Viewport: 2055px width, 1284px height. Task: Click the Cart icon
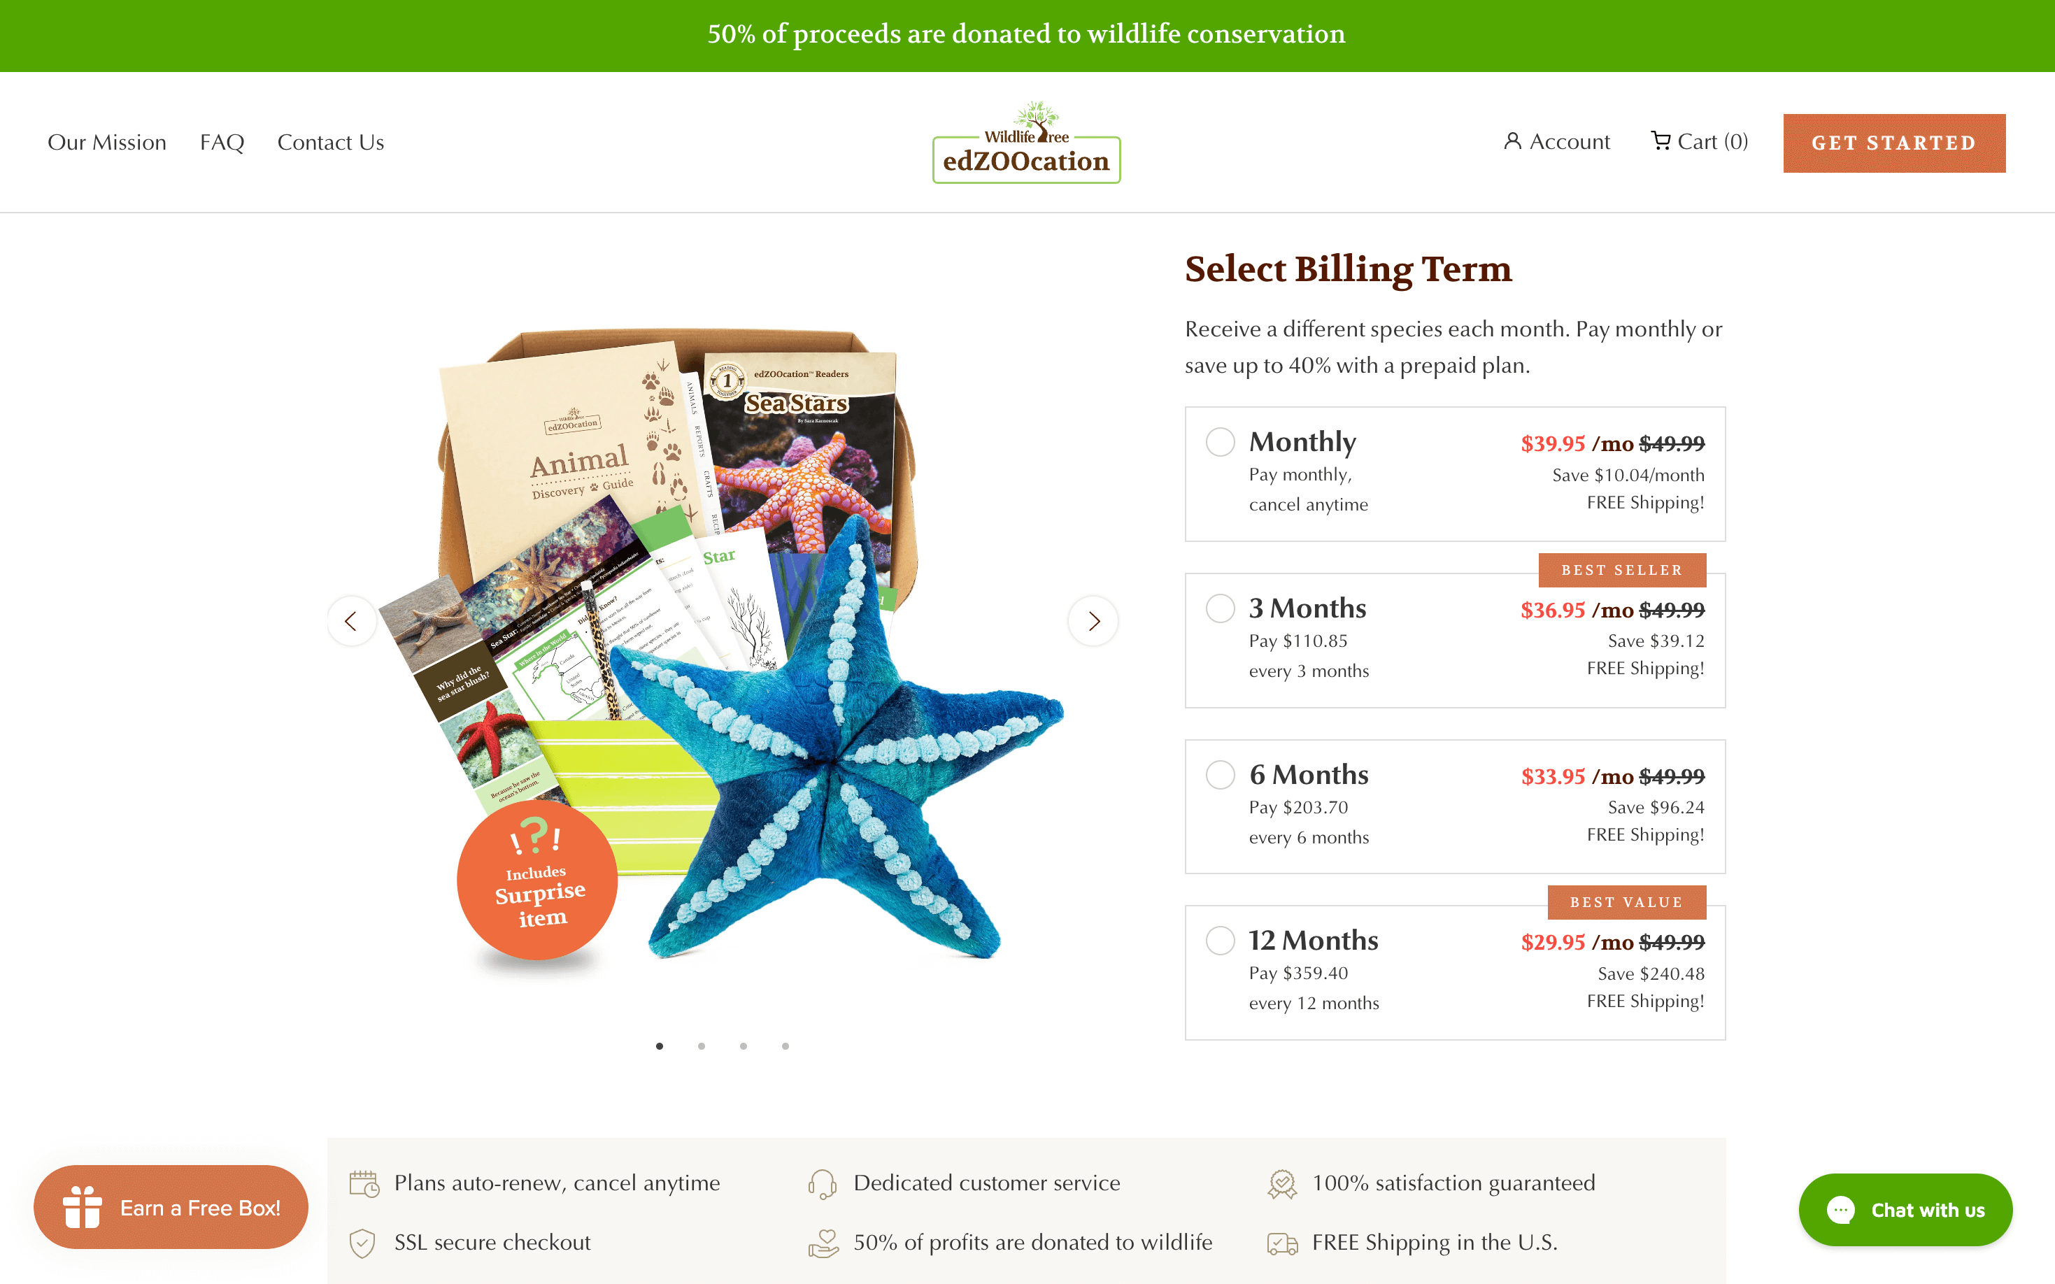point(1658,141)
